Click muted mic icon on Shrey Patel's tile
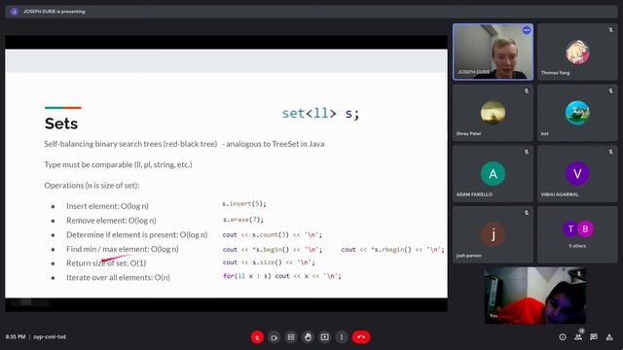Viewport: 623px width, 350px height. tap(527, 90)
